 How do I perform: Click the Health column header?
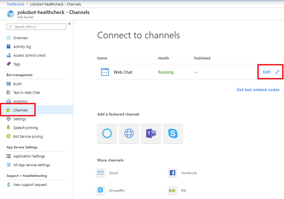(164, 58)
